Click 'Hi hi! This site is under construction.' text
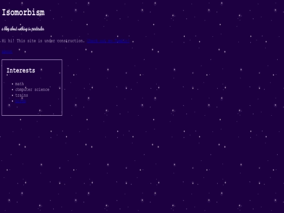Screen dimensions: 284x213 (x=43, y=41)
